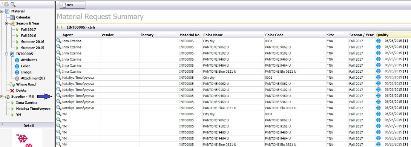The height and width of the screenshot is (147, 411).
Task: Open the Calendar item in Material tree
Action: [20, 17]
